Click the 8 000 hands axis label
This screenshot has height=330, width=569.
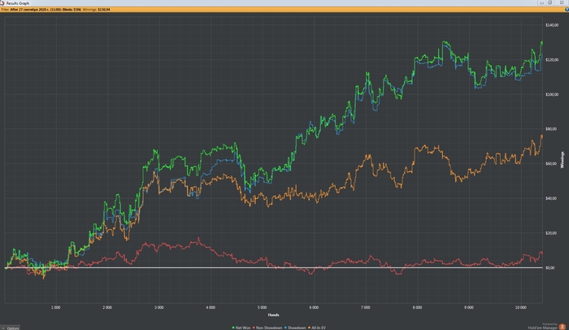pos(417,307)
